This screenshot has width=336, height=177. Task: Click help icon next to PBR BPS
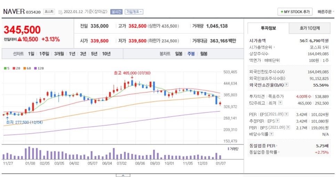click(x=288, y=128)
